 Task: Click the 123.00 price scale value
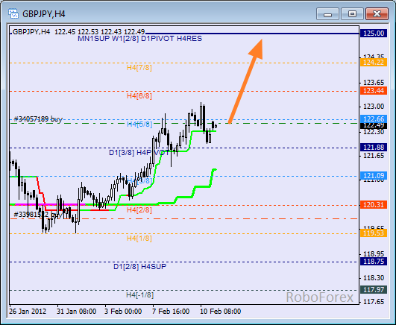click(x=374, y=107)
